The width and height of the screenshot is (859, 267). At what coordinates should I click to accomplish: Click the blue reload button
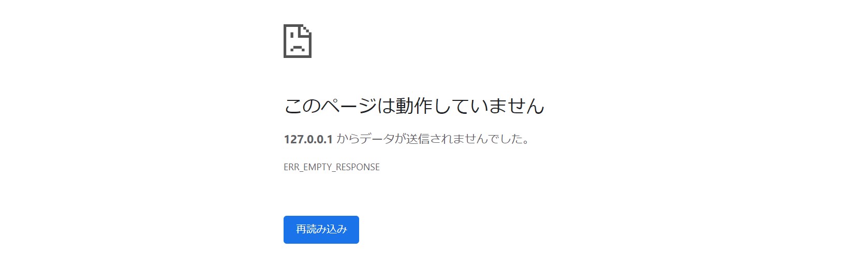pos(321,230)
